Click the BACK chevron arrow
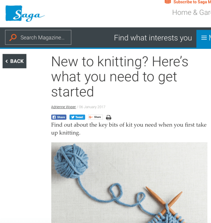This screenshot has width=211, height=223. [6, 61]
